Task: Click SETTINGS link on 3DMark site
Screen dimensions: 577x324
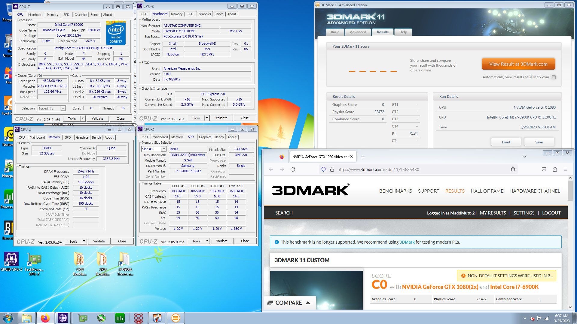Action: pos(524,213)
